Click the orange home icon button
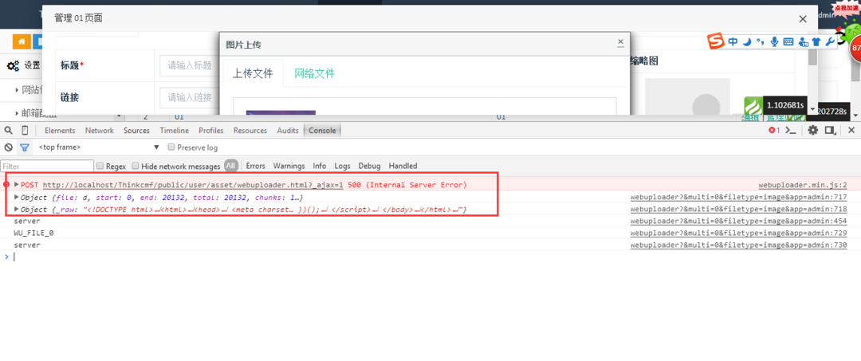 (22, 41)
